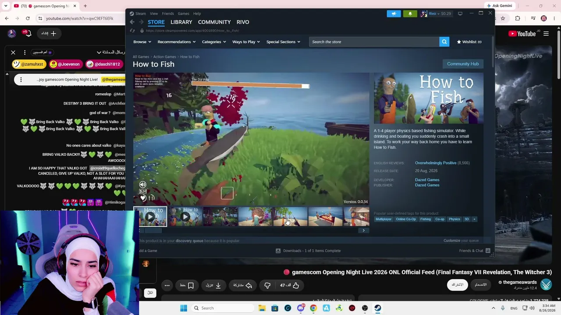Screen dimensions: 561x315
Task: Open live chat three-dot options menu
Action: [x=25, y=52]
